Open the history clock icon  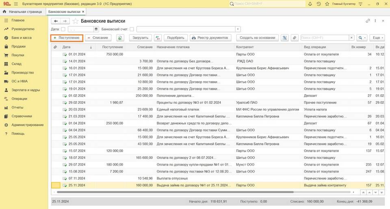coord(318,4)
